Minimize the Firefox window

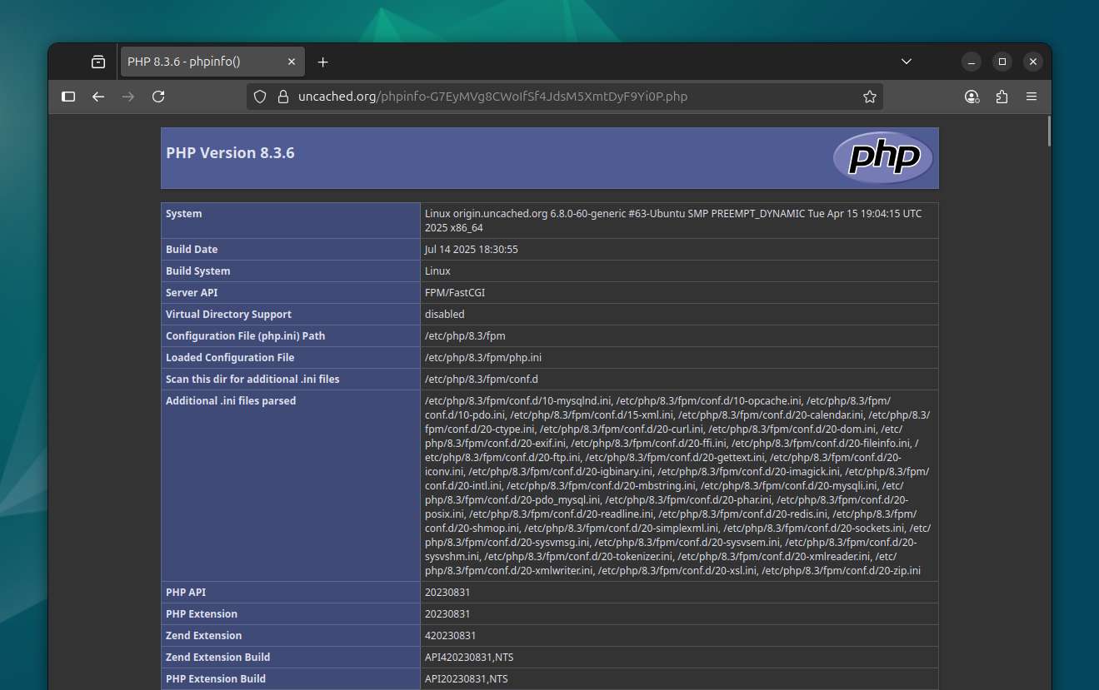(x=972, y=62)
